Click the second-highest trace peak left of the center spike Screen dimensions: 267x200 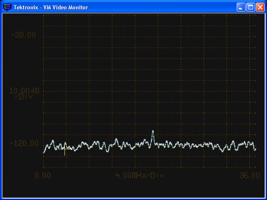click(x=116, y=139)
